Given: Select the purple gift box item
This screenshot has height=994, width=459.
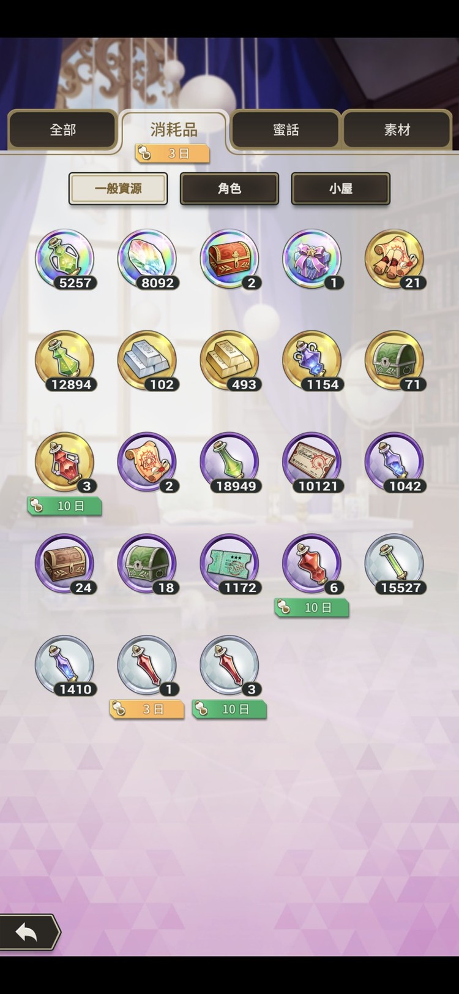Looking at the screenshot, I should (312, 260).
